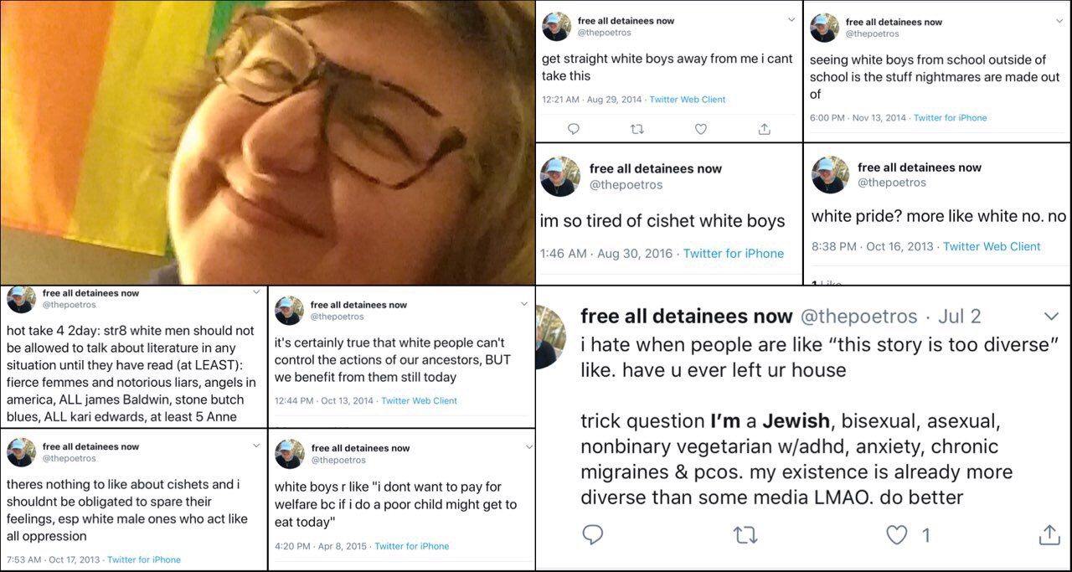Retweet the Jul 2 tweet
1072x572 pixels.
pos(745,534)
